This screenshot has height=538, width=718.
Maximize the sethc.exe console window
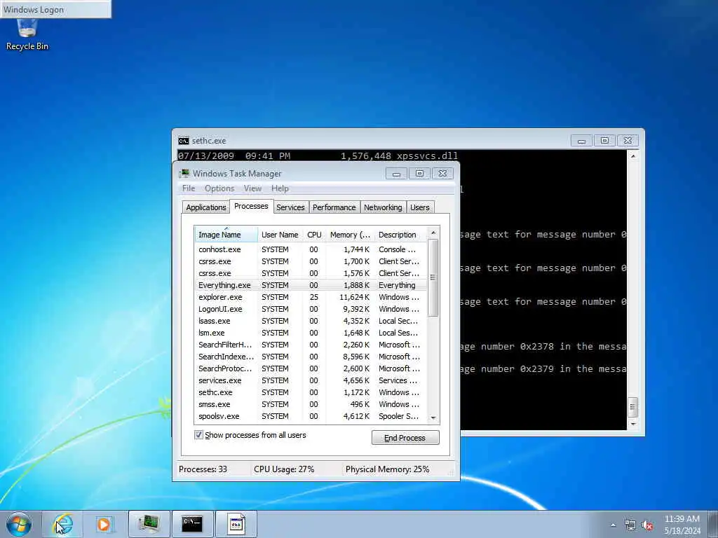pyautogui.click(x=604, y=140)
